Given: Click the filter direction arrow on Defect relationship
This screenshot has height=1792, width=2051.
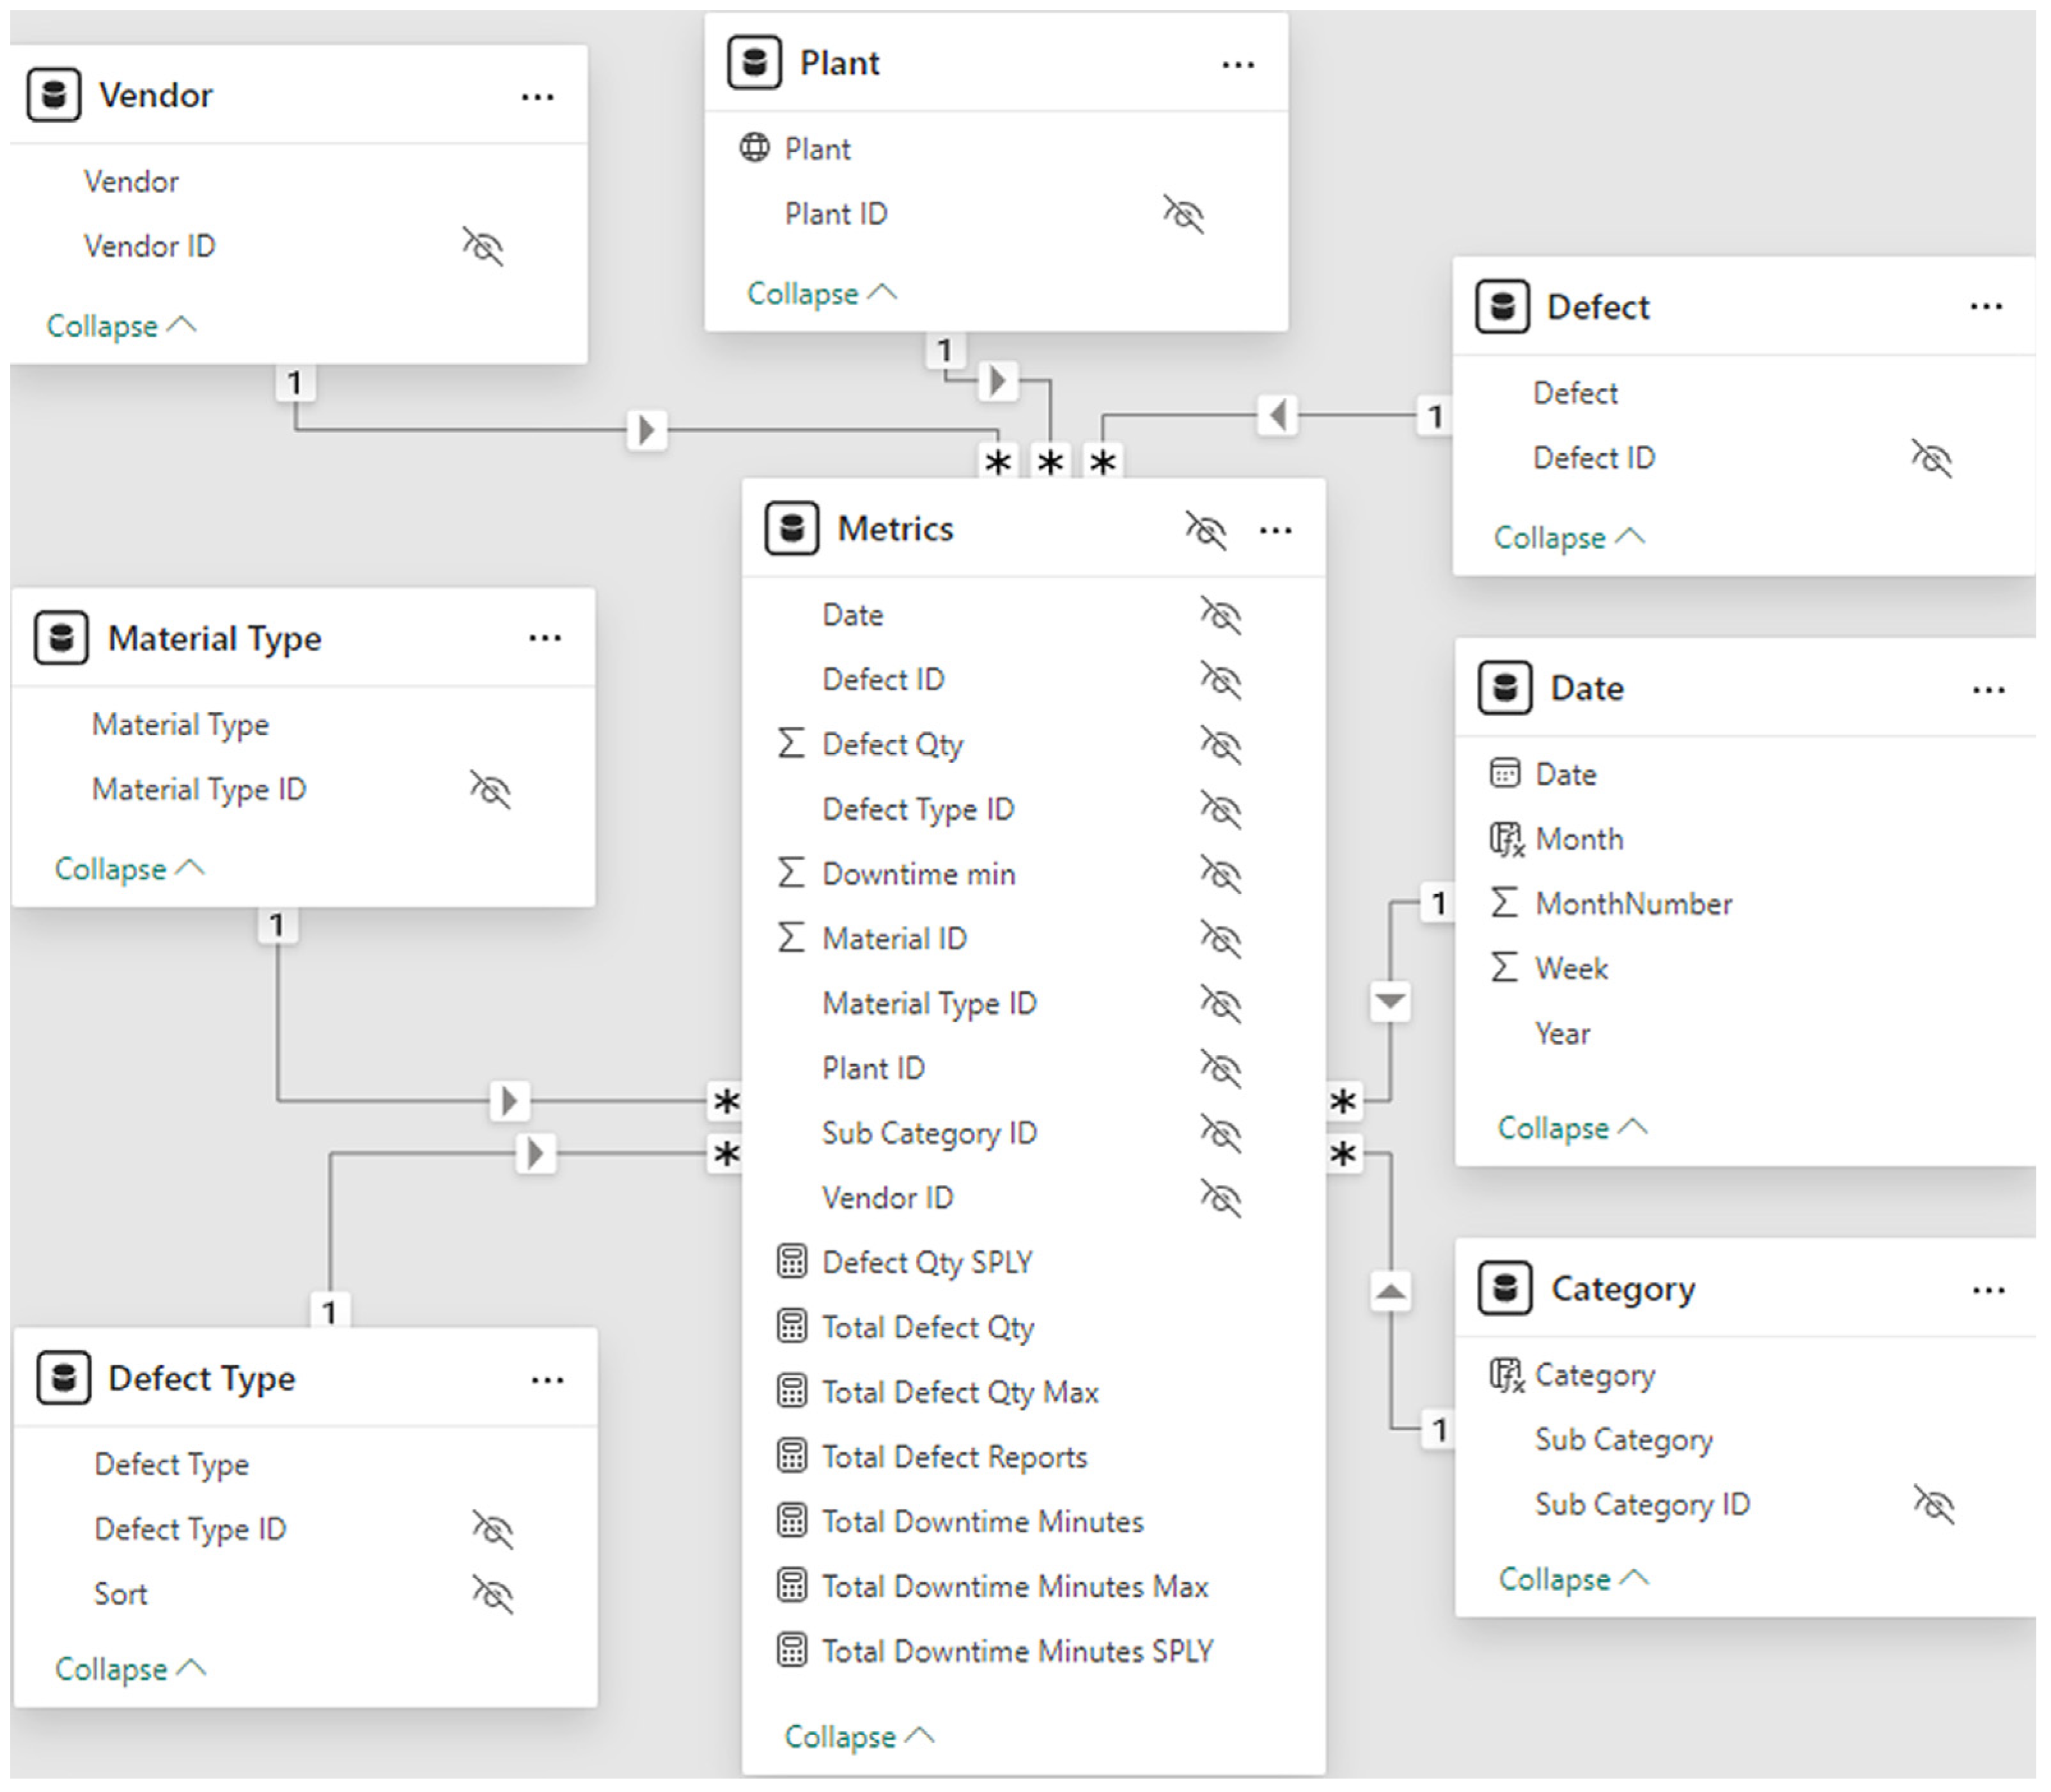Looking at the screenshot, I should 1277,414.
